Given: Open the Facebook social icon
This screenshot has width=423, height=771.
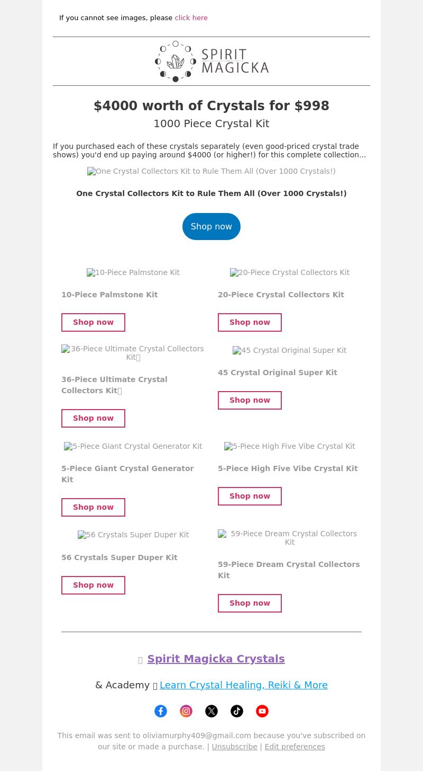Looking at the screenshot, I should [x=161, y=711].
